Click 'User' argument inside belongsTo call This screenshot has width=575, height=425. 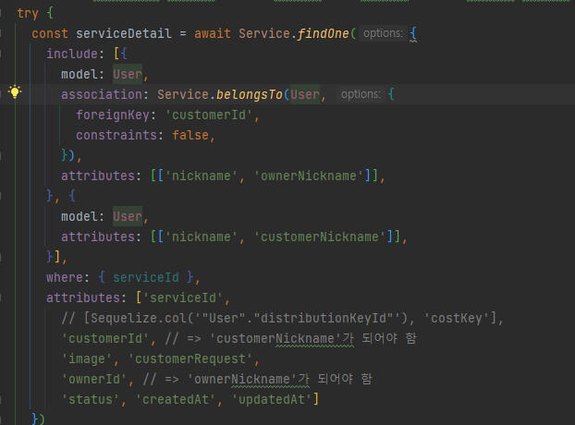(x=305, y=94)
